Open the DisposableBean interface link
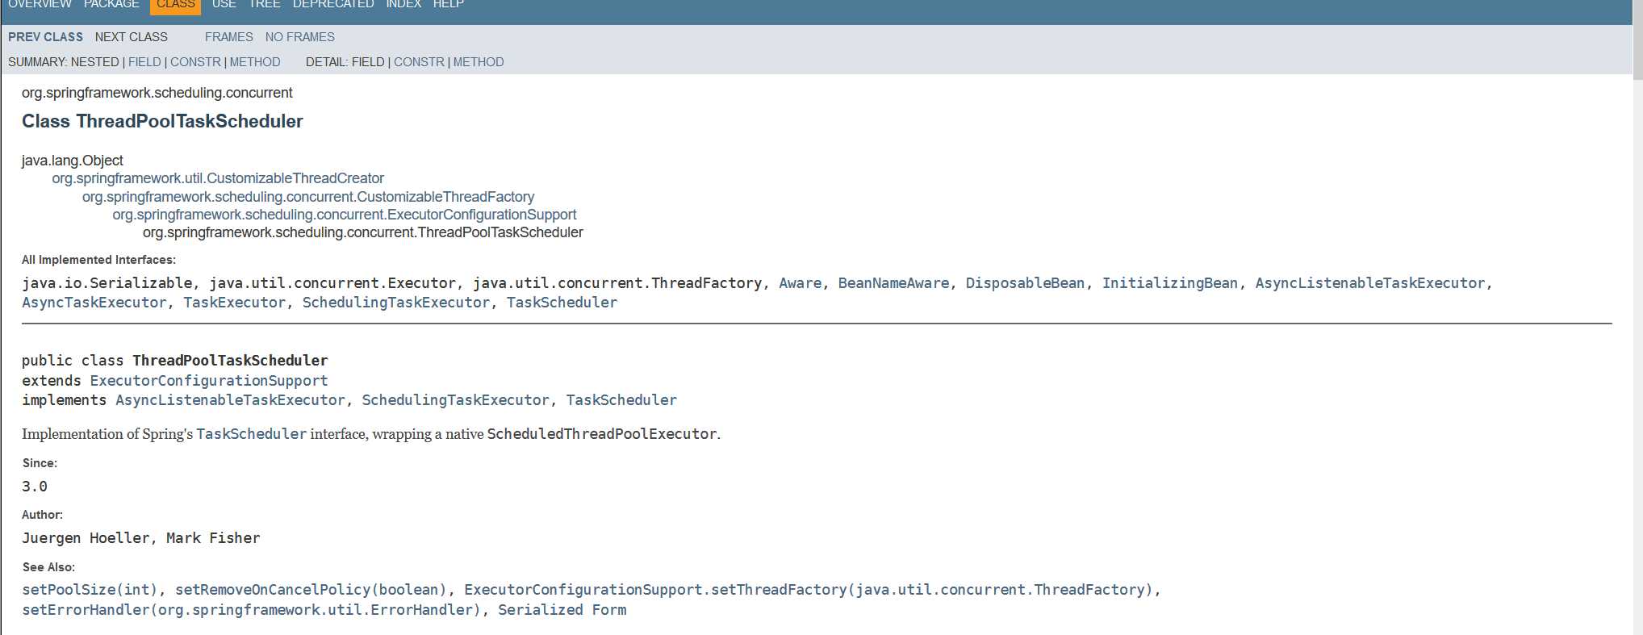 (1025, 283)
